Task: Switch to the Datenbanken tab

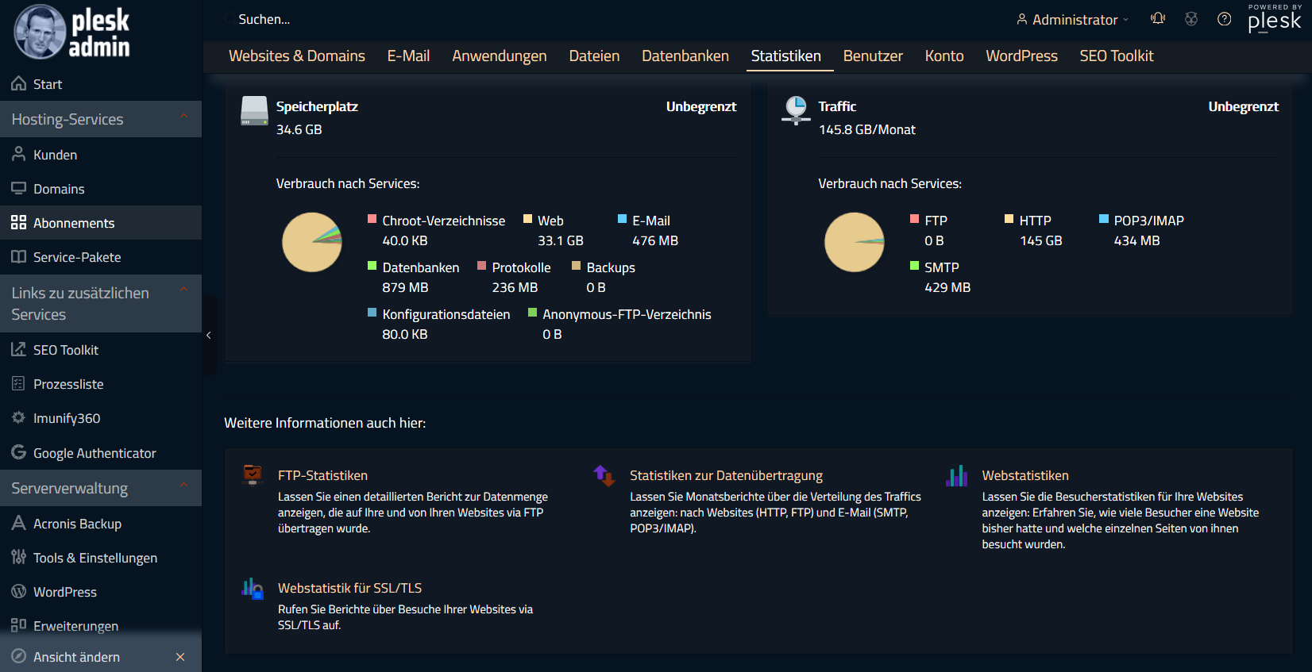Action: (x=685, y=56)
